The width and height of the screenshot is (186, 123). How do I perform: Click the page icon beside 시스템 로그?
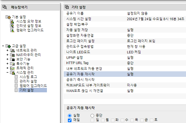coord(16,77)
